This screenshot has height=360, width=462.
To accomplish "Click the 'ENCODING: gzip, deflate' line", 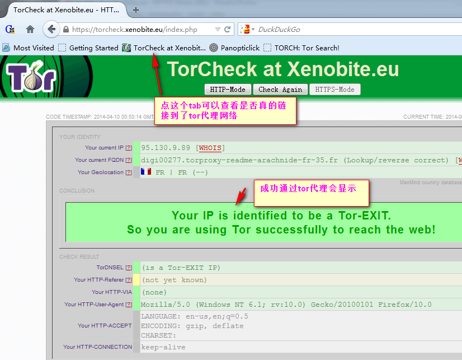I will 192,326.
